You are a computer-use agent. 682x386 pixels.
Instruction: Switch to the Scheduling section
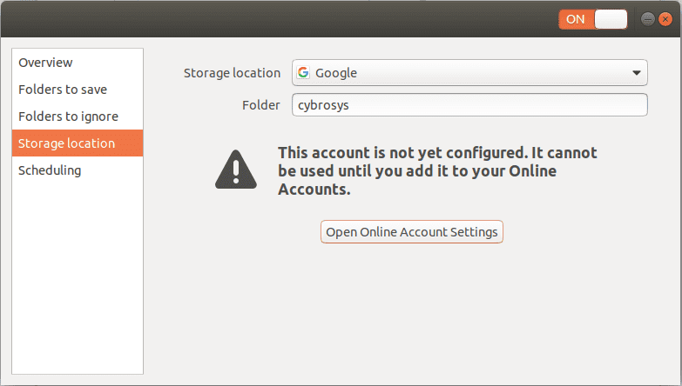[x=50, y=170]
